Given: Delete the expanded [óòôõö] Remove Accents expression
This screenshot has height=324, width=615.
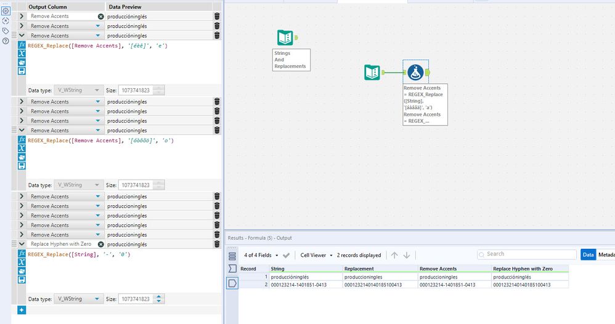Looking at the screenshot, I should click(217, 130).
